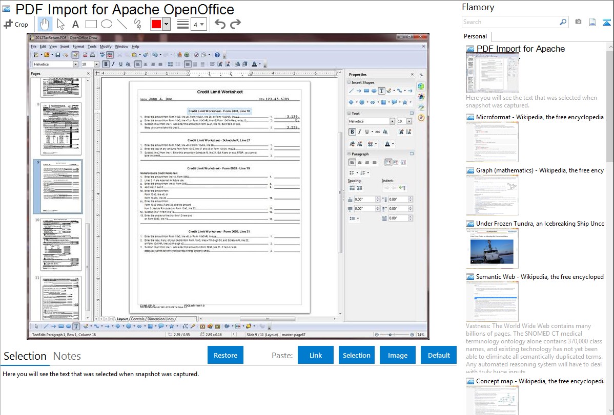Open the Modify menu
The width and height of the screenshot is (614, 415).
[x=106, y=47]
